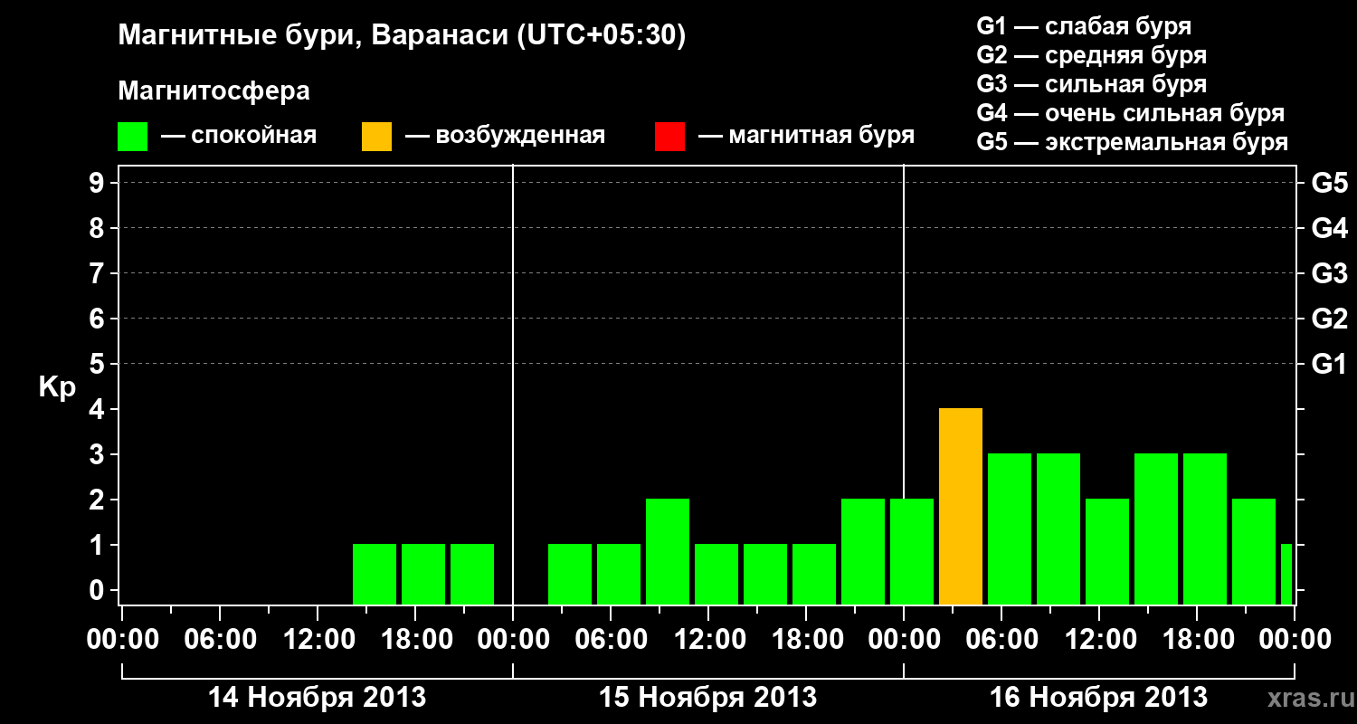
Task: Click the '— возбужденная' legend label
Action: (x=505, y=136)
